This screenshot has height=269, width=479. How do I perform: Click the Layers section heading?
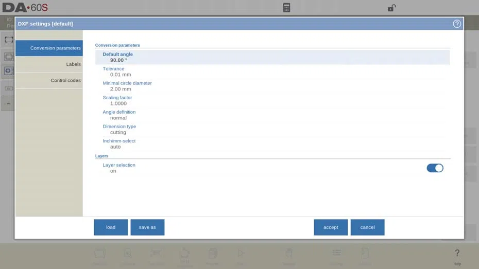tap(101, 156)
